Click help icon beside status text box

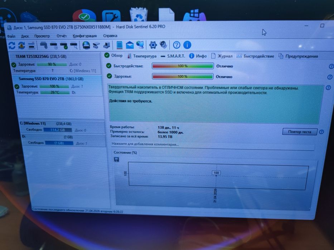[x=328, y=87]
